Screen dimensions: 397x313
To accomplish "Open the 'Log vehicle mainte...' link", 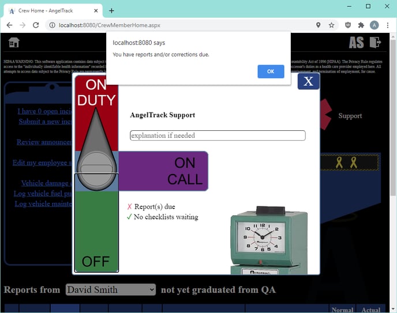I will pos(43,204).
